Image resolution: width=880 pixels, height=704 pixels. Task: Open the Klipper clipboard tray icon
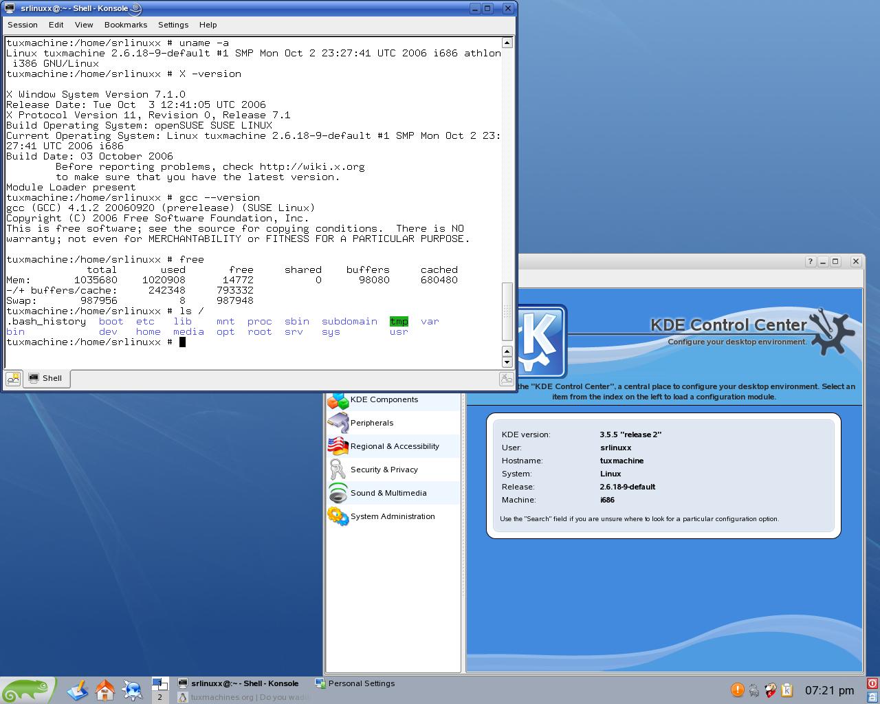pyautogui.click(x=787, y=690)
